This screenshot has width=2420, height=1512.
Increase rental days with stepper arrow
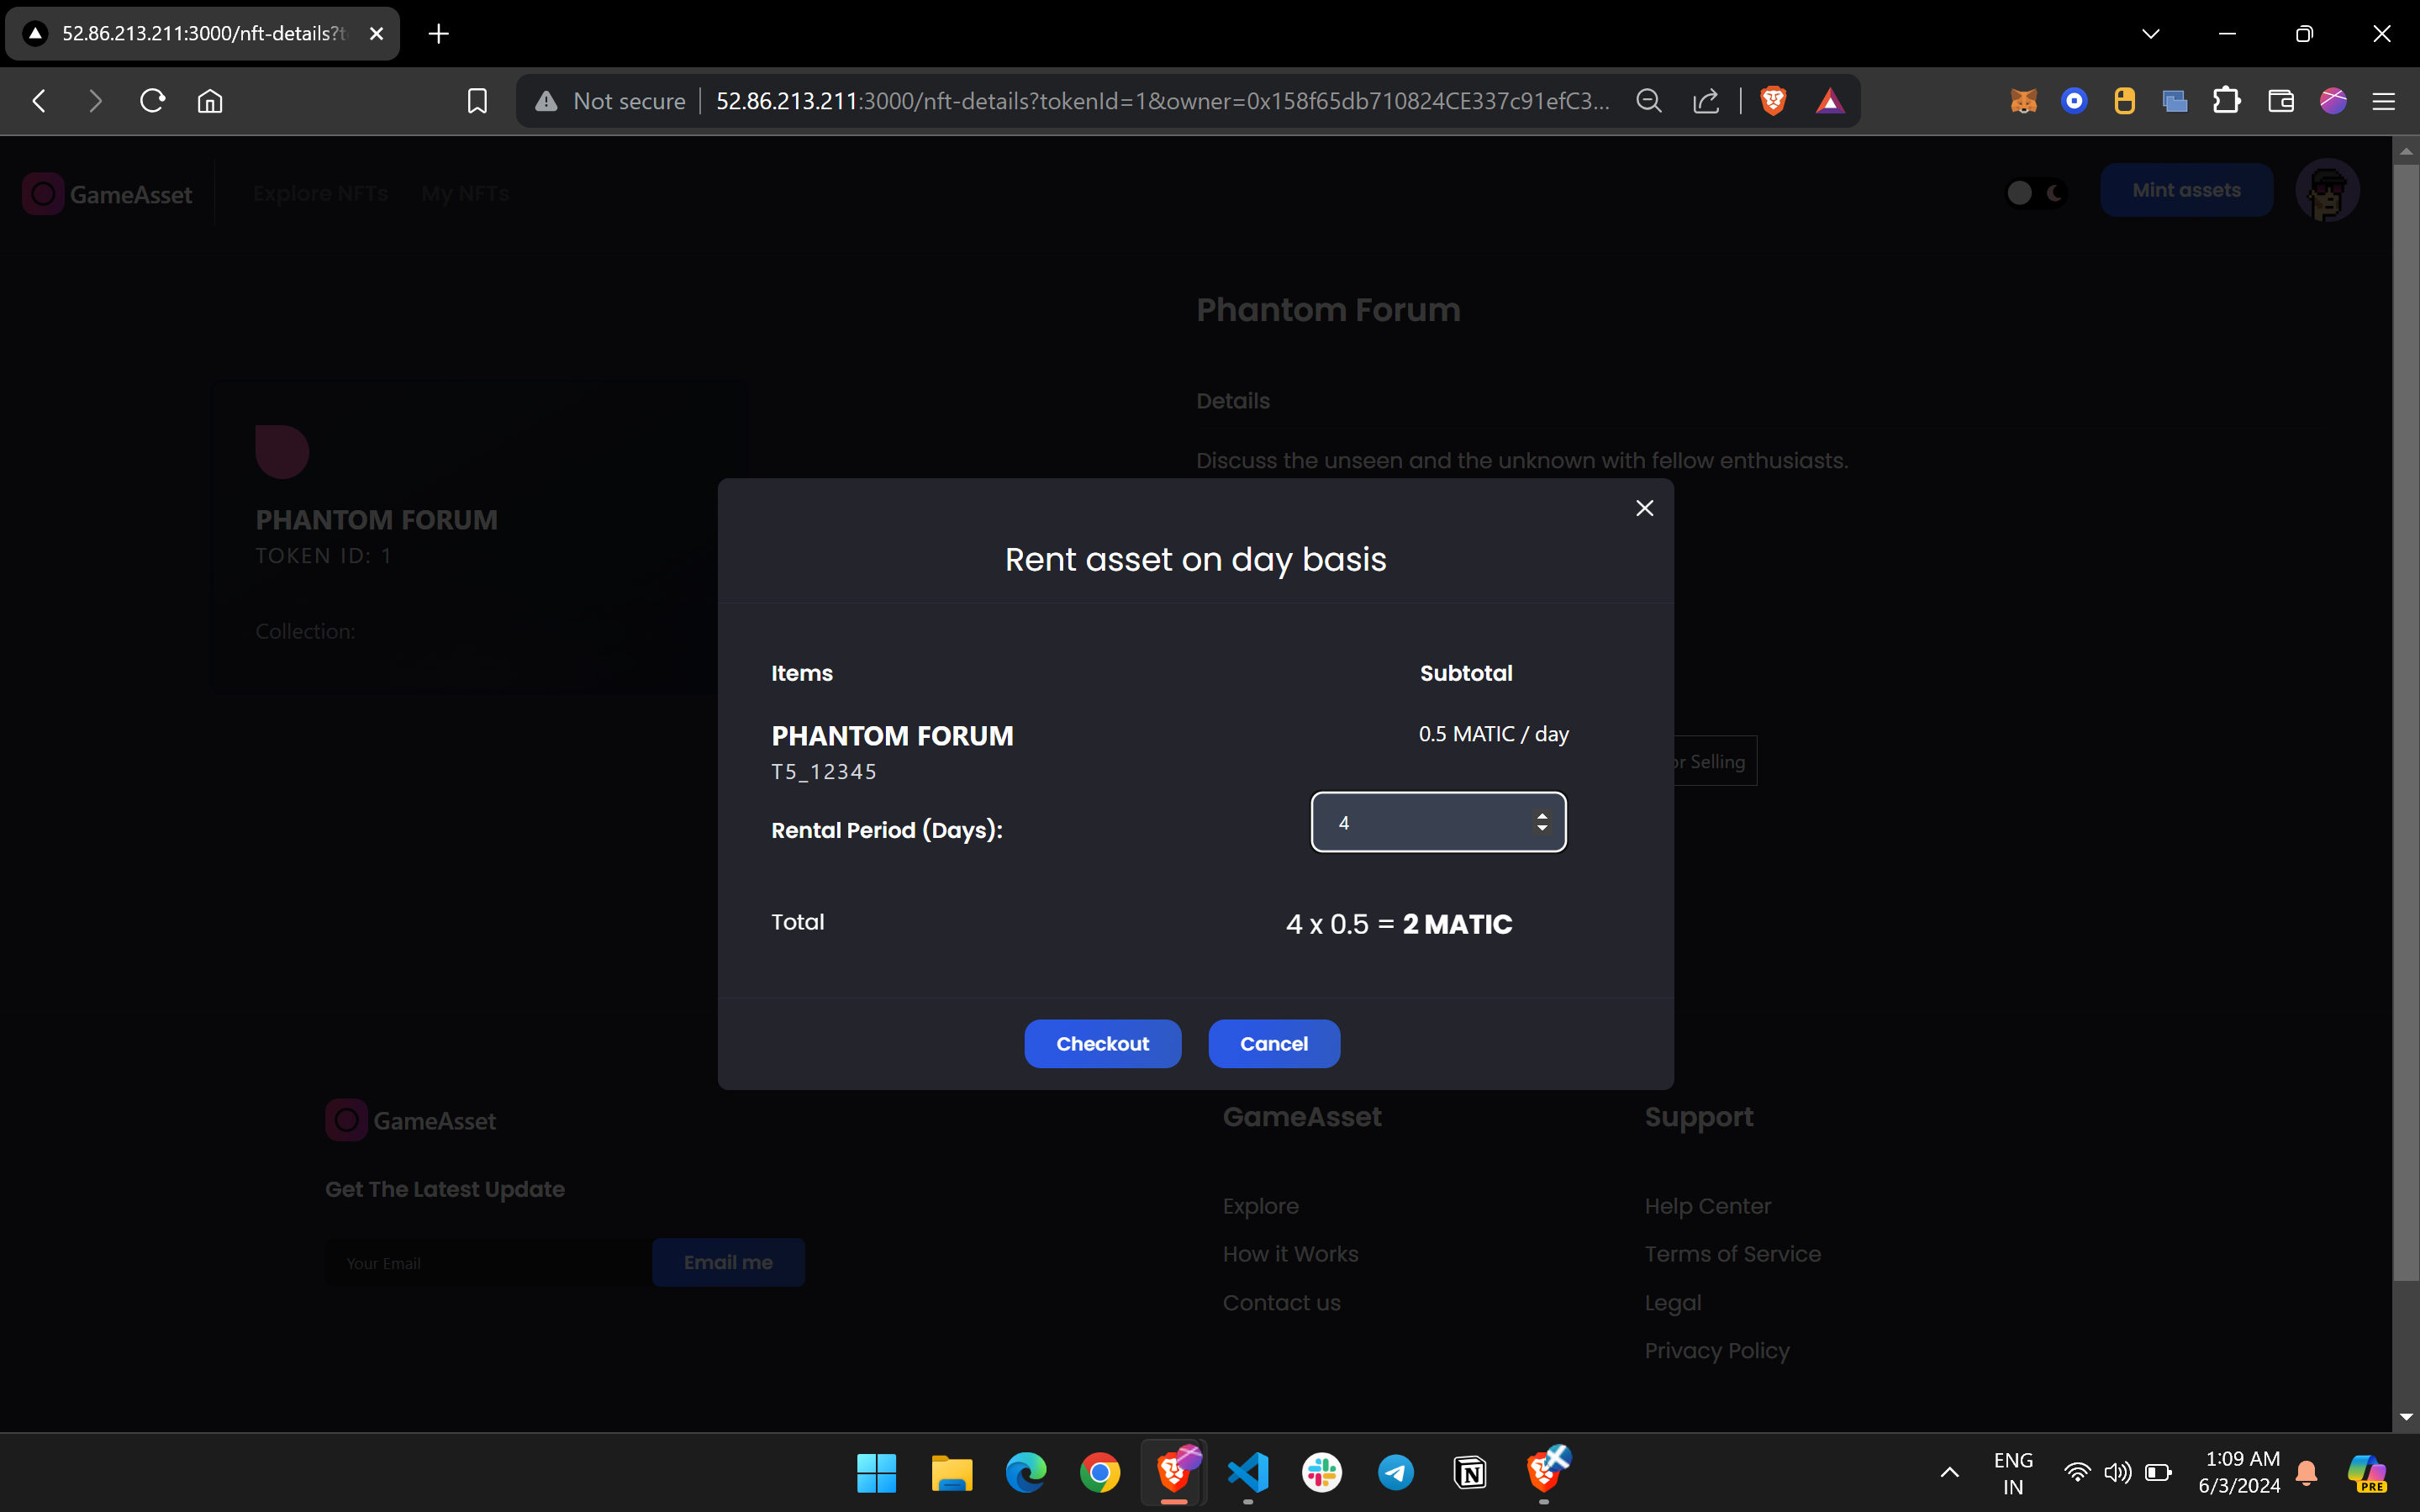[1542, 815]
